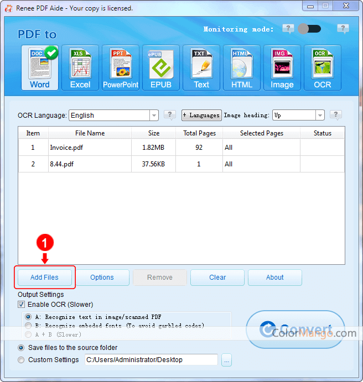Select option A recognize text in scanned PDF
Image resolution: width=363 pixels, height=382 pixels.
point(28,317)
